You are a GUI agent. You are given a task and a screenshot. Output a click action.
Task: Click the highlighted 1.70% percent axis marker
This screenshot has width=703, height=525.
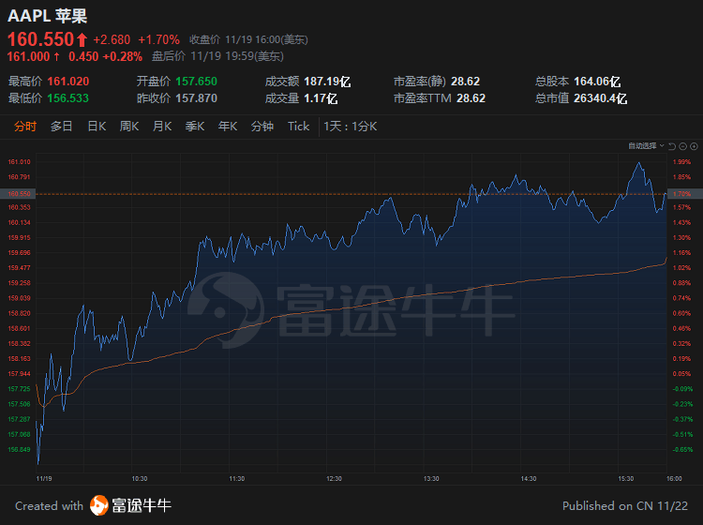pyautogui.click(x=684, y=194)
